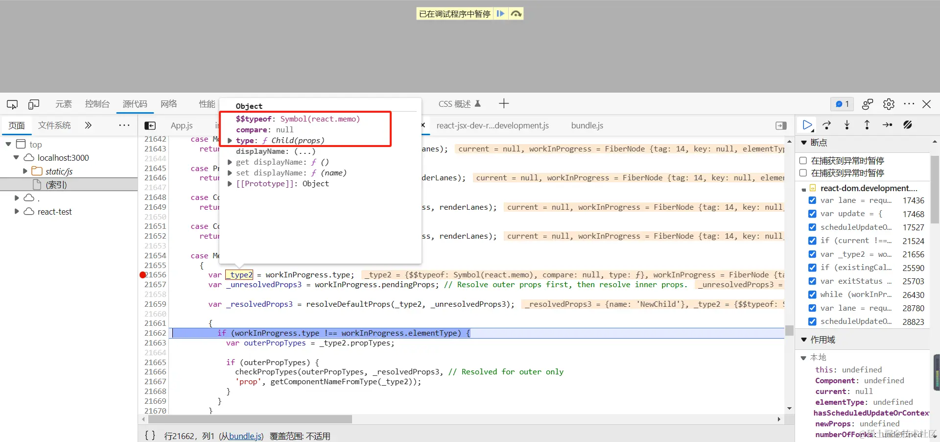
Task: Remove red breakpoint marker at line 21656
Action: coord(143,275)
